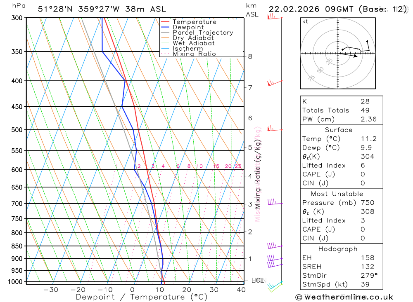Screen dimensions: 413x302
Task: Click the StmSpd (kt) value 39
Action: coord(365,285)
